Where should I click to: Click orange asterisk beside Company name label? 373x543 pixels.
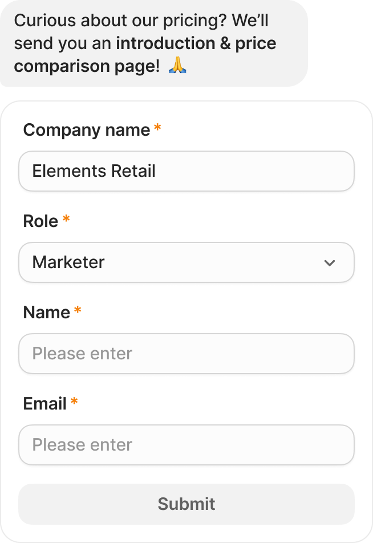tap(157, 127)
